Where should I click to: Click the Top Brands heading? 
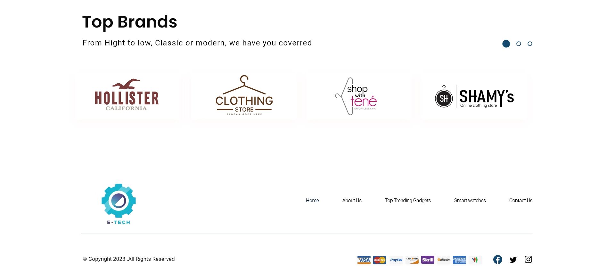130,22
